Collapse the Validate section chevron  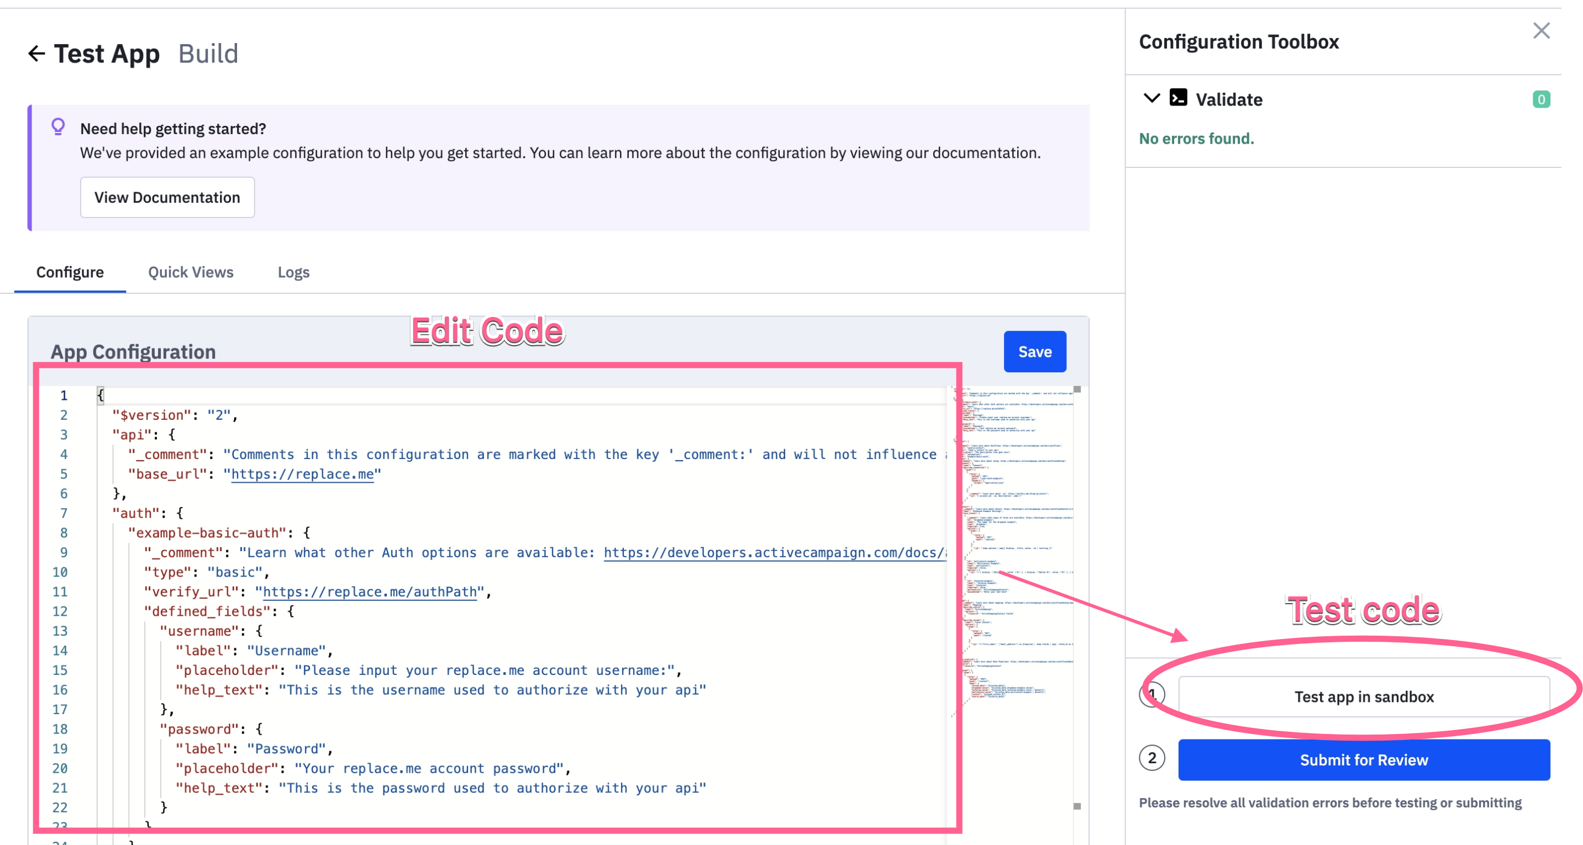(1151, 98)
